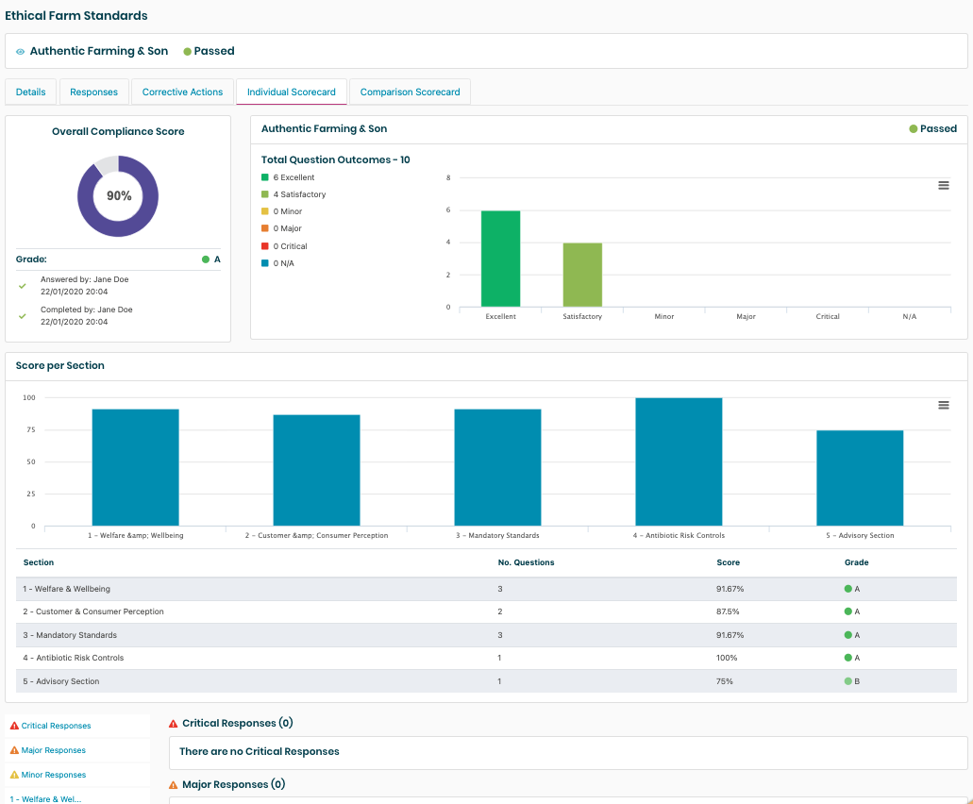Switch to the Details tab
The height and width of the screenshot is (804, 973).
click(x=31, y=92)
